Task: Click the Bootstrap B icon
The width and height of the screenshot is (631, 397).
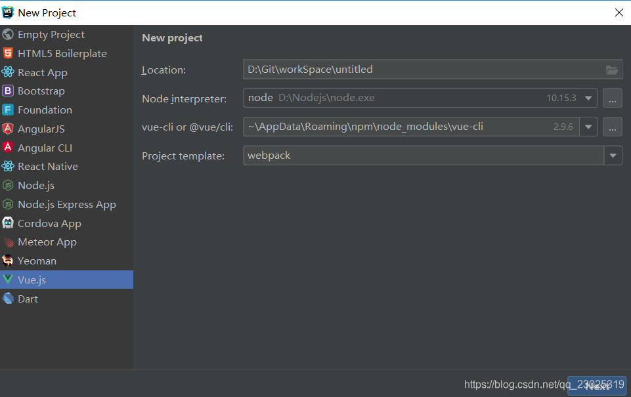Action: pos(8,91)
